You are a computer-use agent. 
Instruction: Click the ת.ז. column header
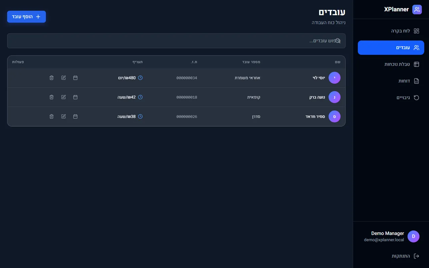coord(194,62)
